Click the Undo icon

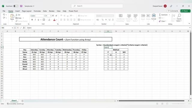[4, 15]
